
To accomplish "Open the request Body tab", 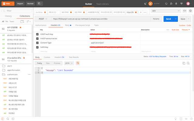I will point(68,25).
